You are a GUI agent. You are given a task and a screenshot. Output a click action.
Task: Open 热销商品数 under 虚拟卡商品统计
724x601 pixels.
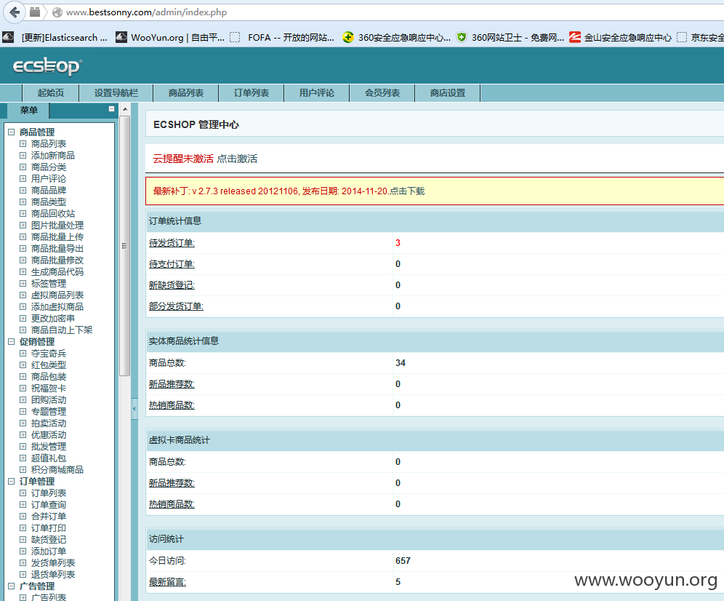(x=172, y=504)
